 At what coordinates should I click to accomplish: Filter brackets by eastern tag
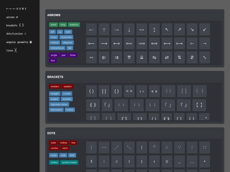point(68,87)
